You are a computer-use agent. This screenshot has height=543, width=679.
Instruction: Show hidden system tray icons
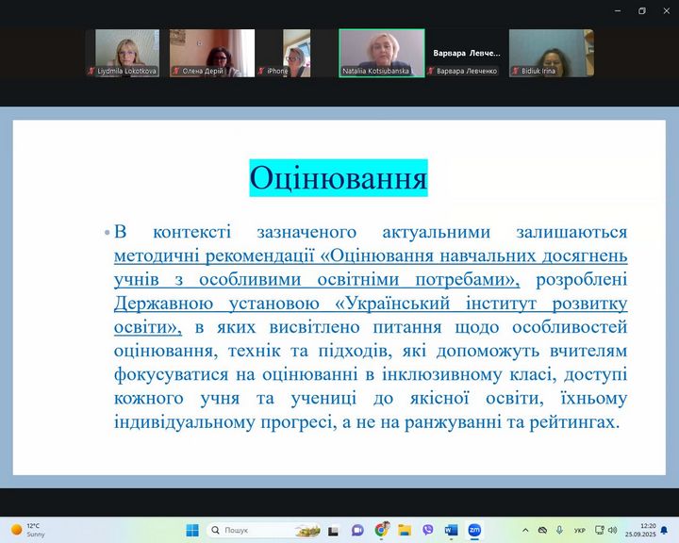tap(526, 530)
